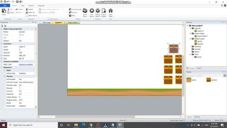Collapse the Solid behavior group
This screenshot has width=227, height=128.
coord(4,70)
